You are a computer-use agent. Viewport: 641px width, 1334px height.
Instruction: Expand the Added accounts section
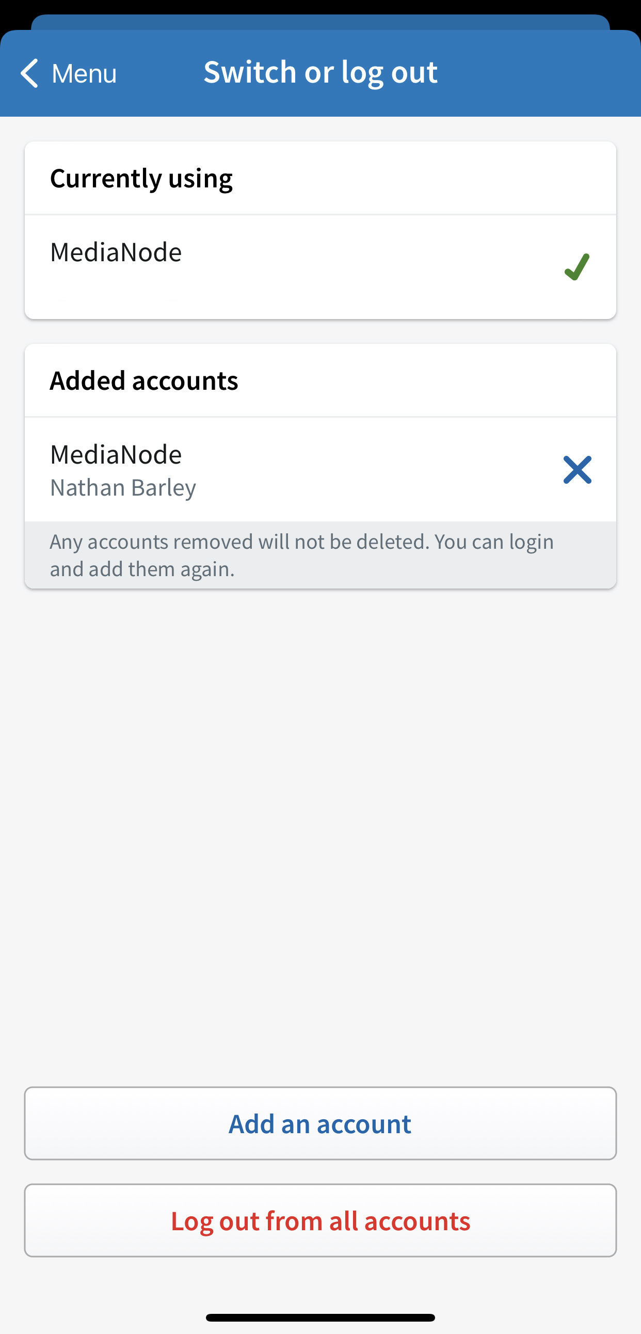tap(145, 379)
